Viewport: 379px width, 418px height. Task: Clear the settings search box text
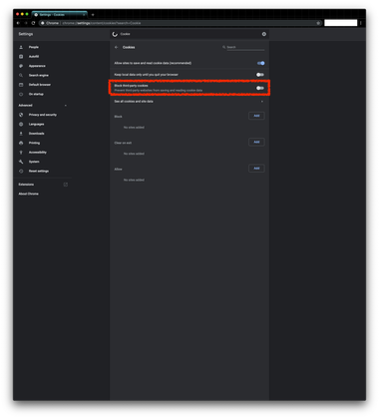(x=264, y=34)
